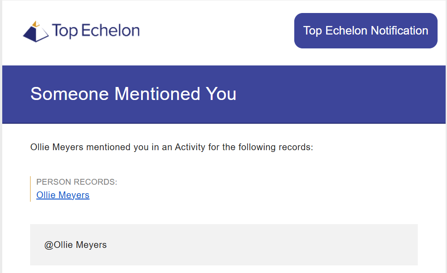Viewport: 447px width, 273px height.
Task: Click the "PERSON RECORDS:" label
Action: 77,182
